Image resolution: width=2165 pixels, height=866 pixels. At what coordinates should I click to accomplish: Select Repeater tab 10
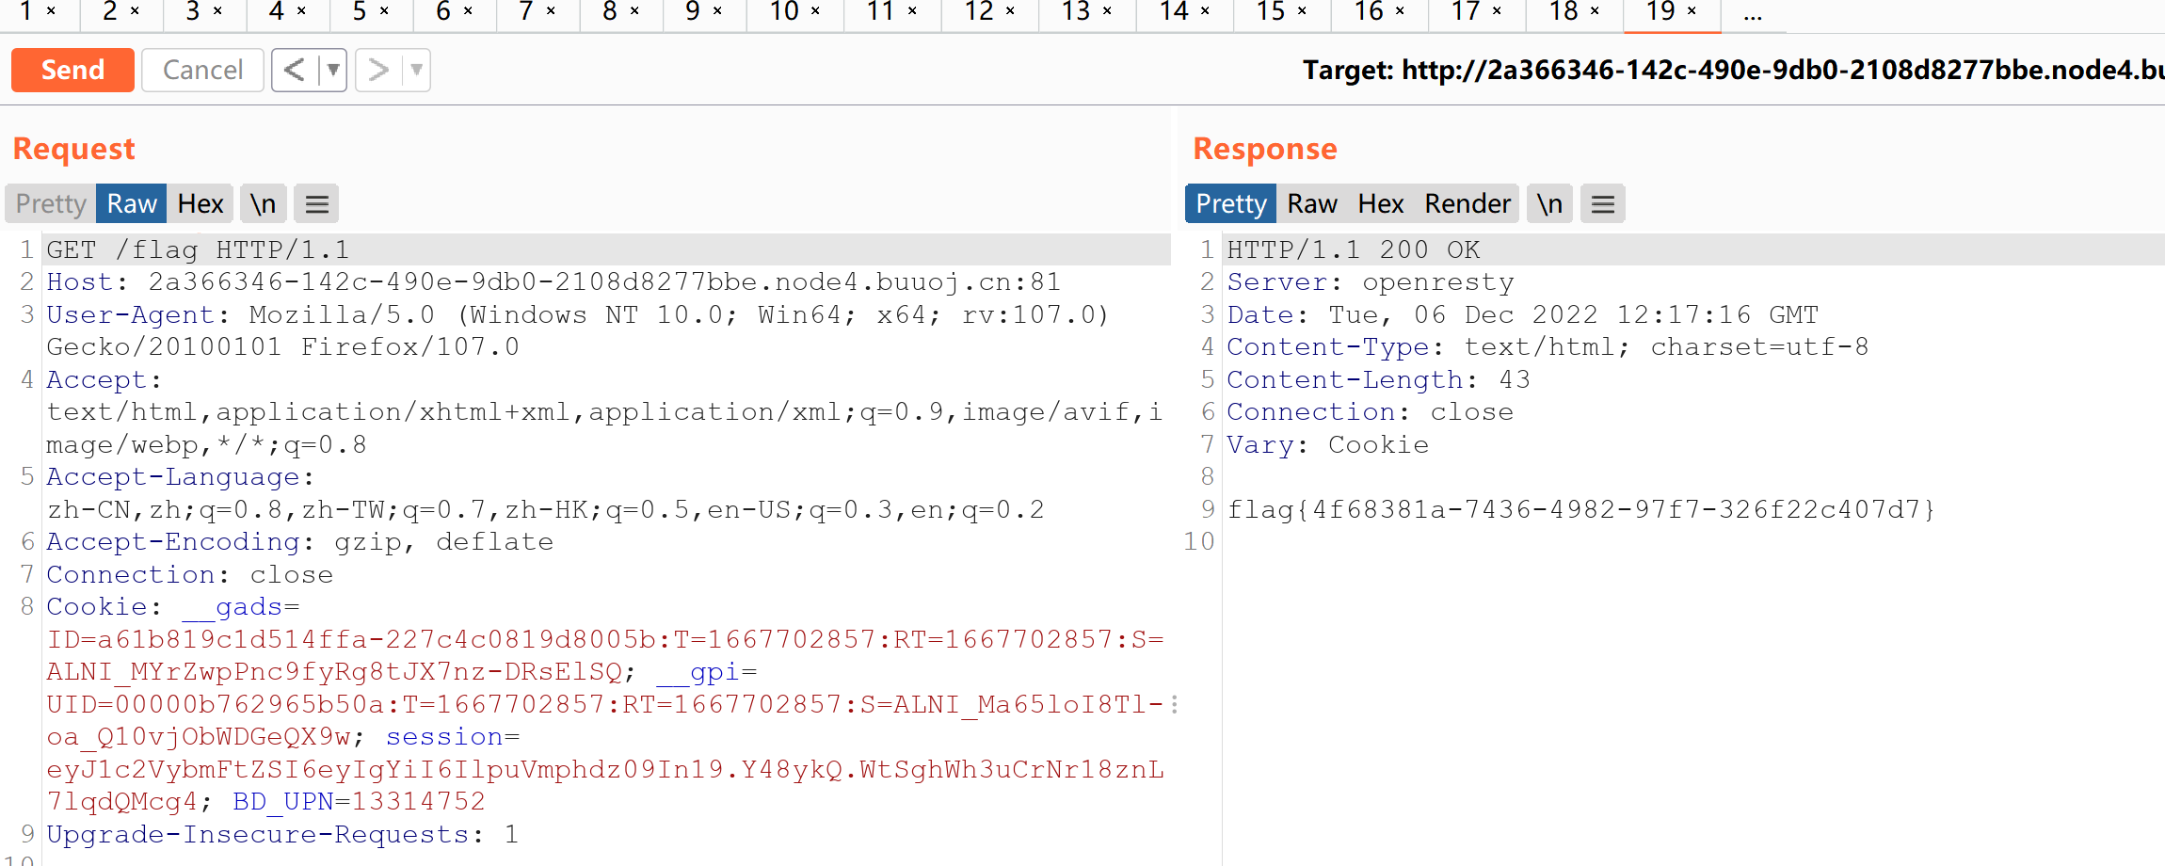tap(784, 11)
